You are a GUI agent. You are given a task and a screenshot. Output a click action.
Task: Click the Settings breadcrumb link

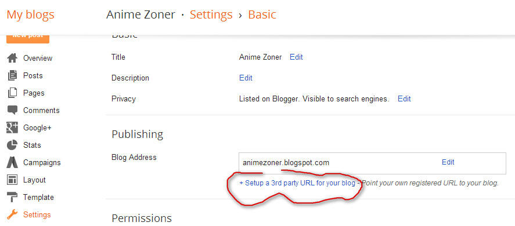click(x=211, y=14)
